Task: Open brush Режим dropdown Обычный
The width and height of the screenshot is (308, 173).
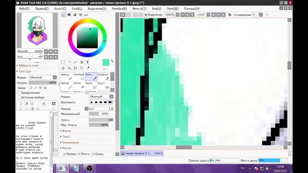Action: (101, 97)
